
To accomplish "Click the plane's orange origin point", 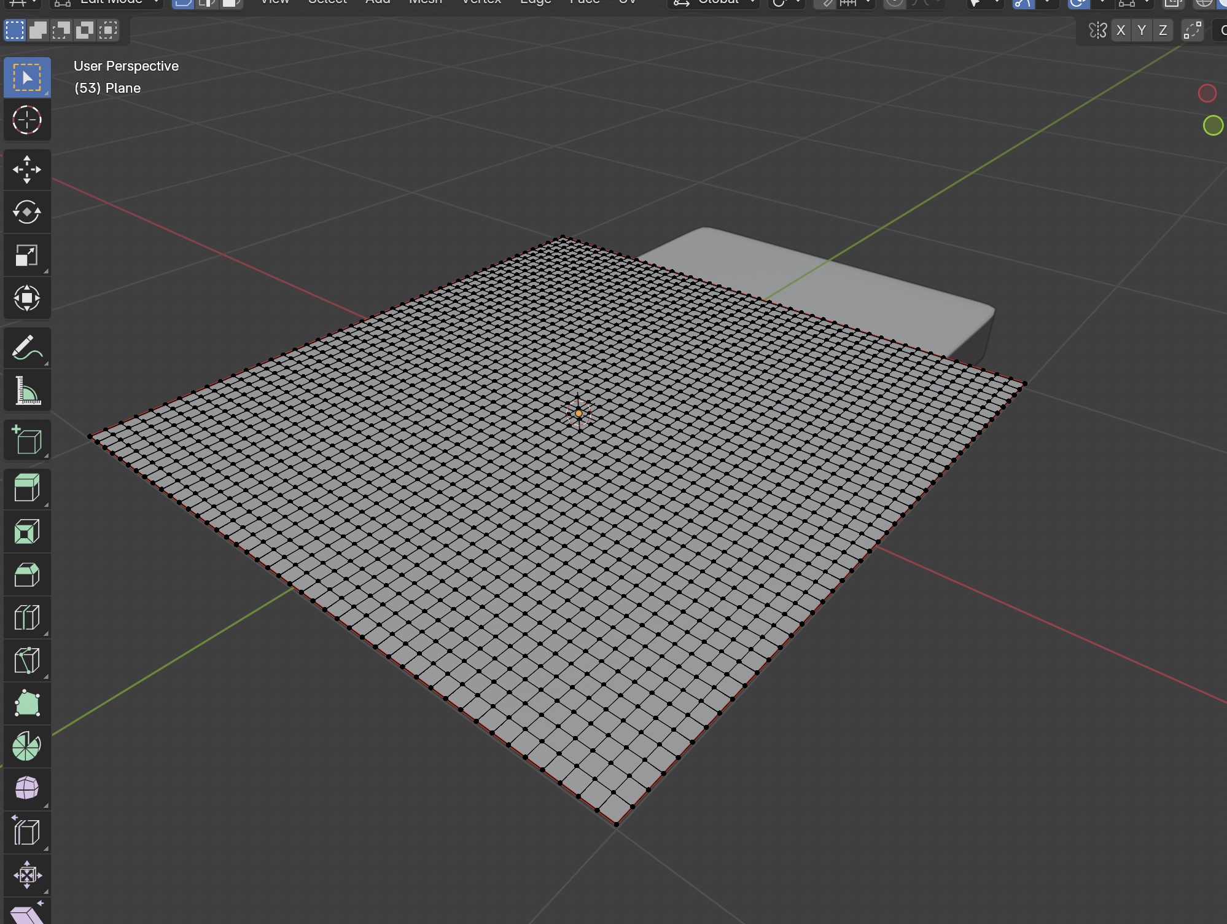I will coord(578,413).
